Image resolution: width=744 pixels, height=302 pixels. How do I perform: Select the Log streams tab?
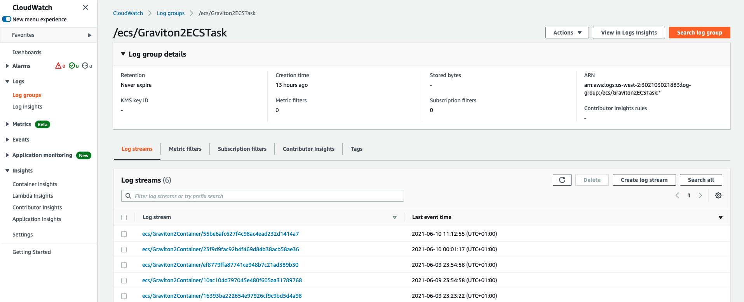137,149
